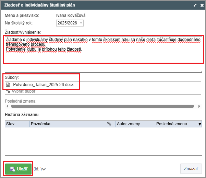Choose a file via Vybrať súbor
The image size is (206, 178).
24,91
